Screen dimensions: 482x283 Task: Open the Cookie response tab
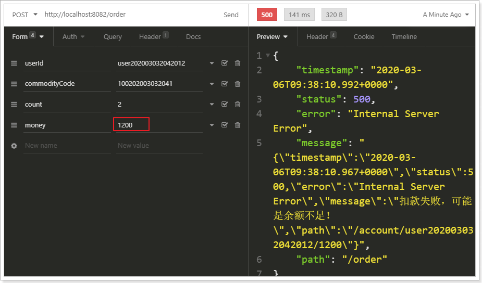pyautogui.click(x=364, y=37)
